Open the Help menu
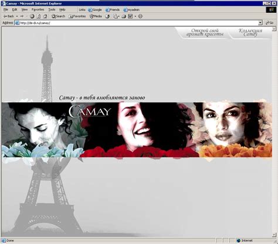Screen dimensions: 278x244 (x=62, y=9)
